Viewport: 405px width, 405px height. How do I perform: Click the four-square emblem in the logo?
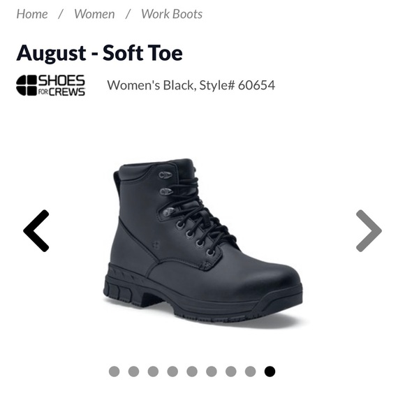(27, 85)
